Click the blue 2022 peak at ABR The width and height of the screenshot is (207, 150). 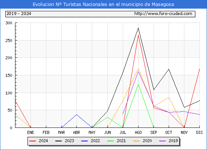76,115
